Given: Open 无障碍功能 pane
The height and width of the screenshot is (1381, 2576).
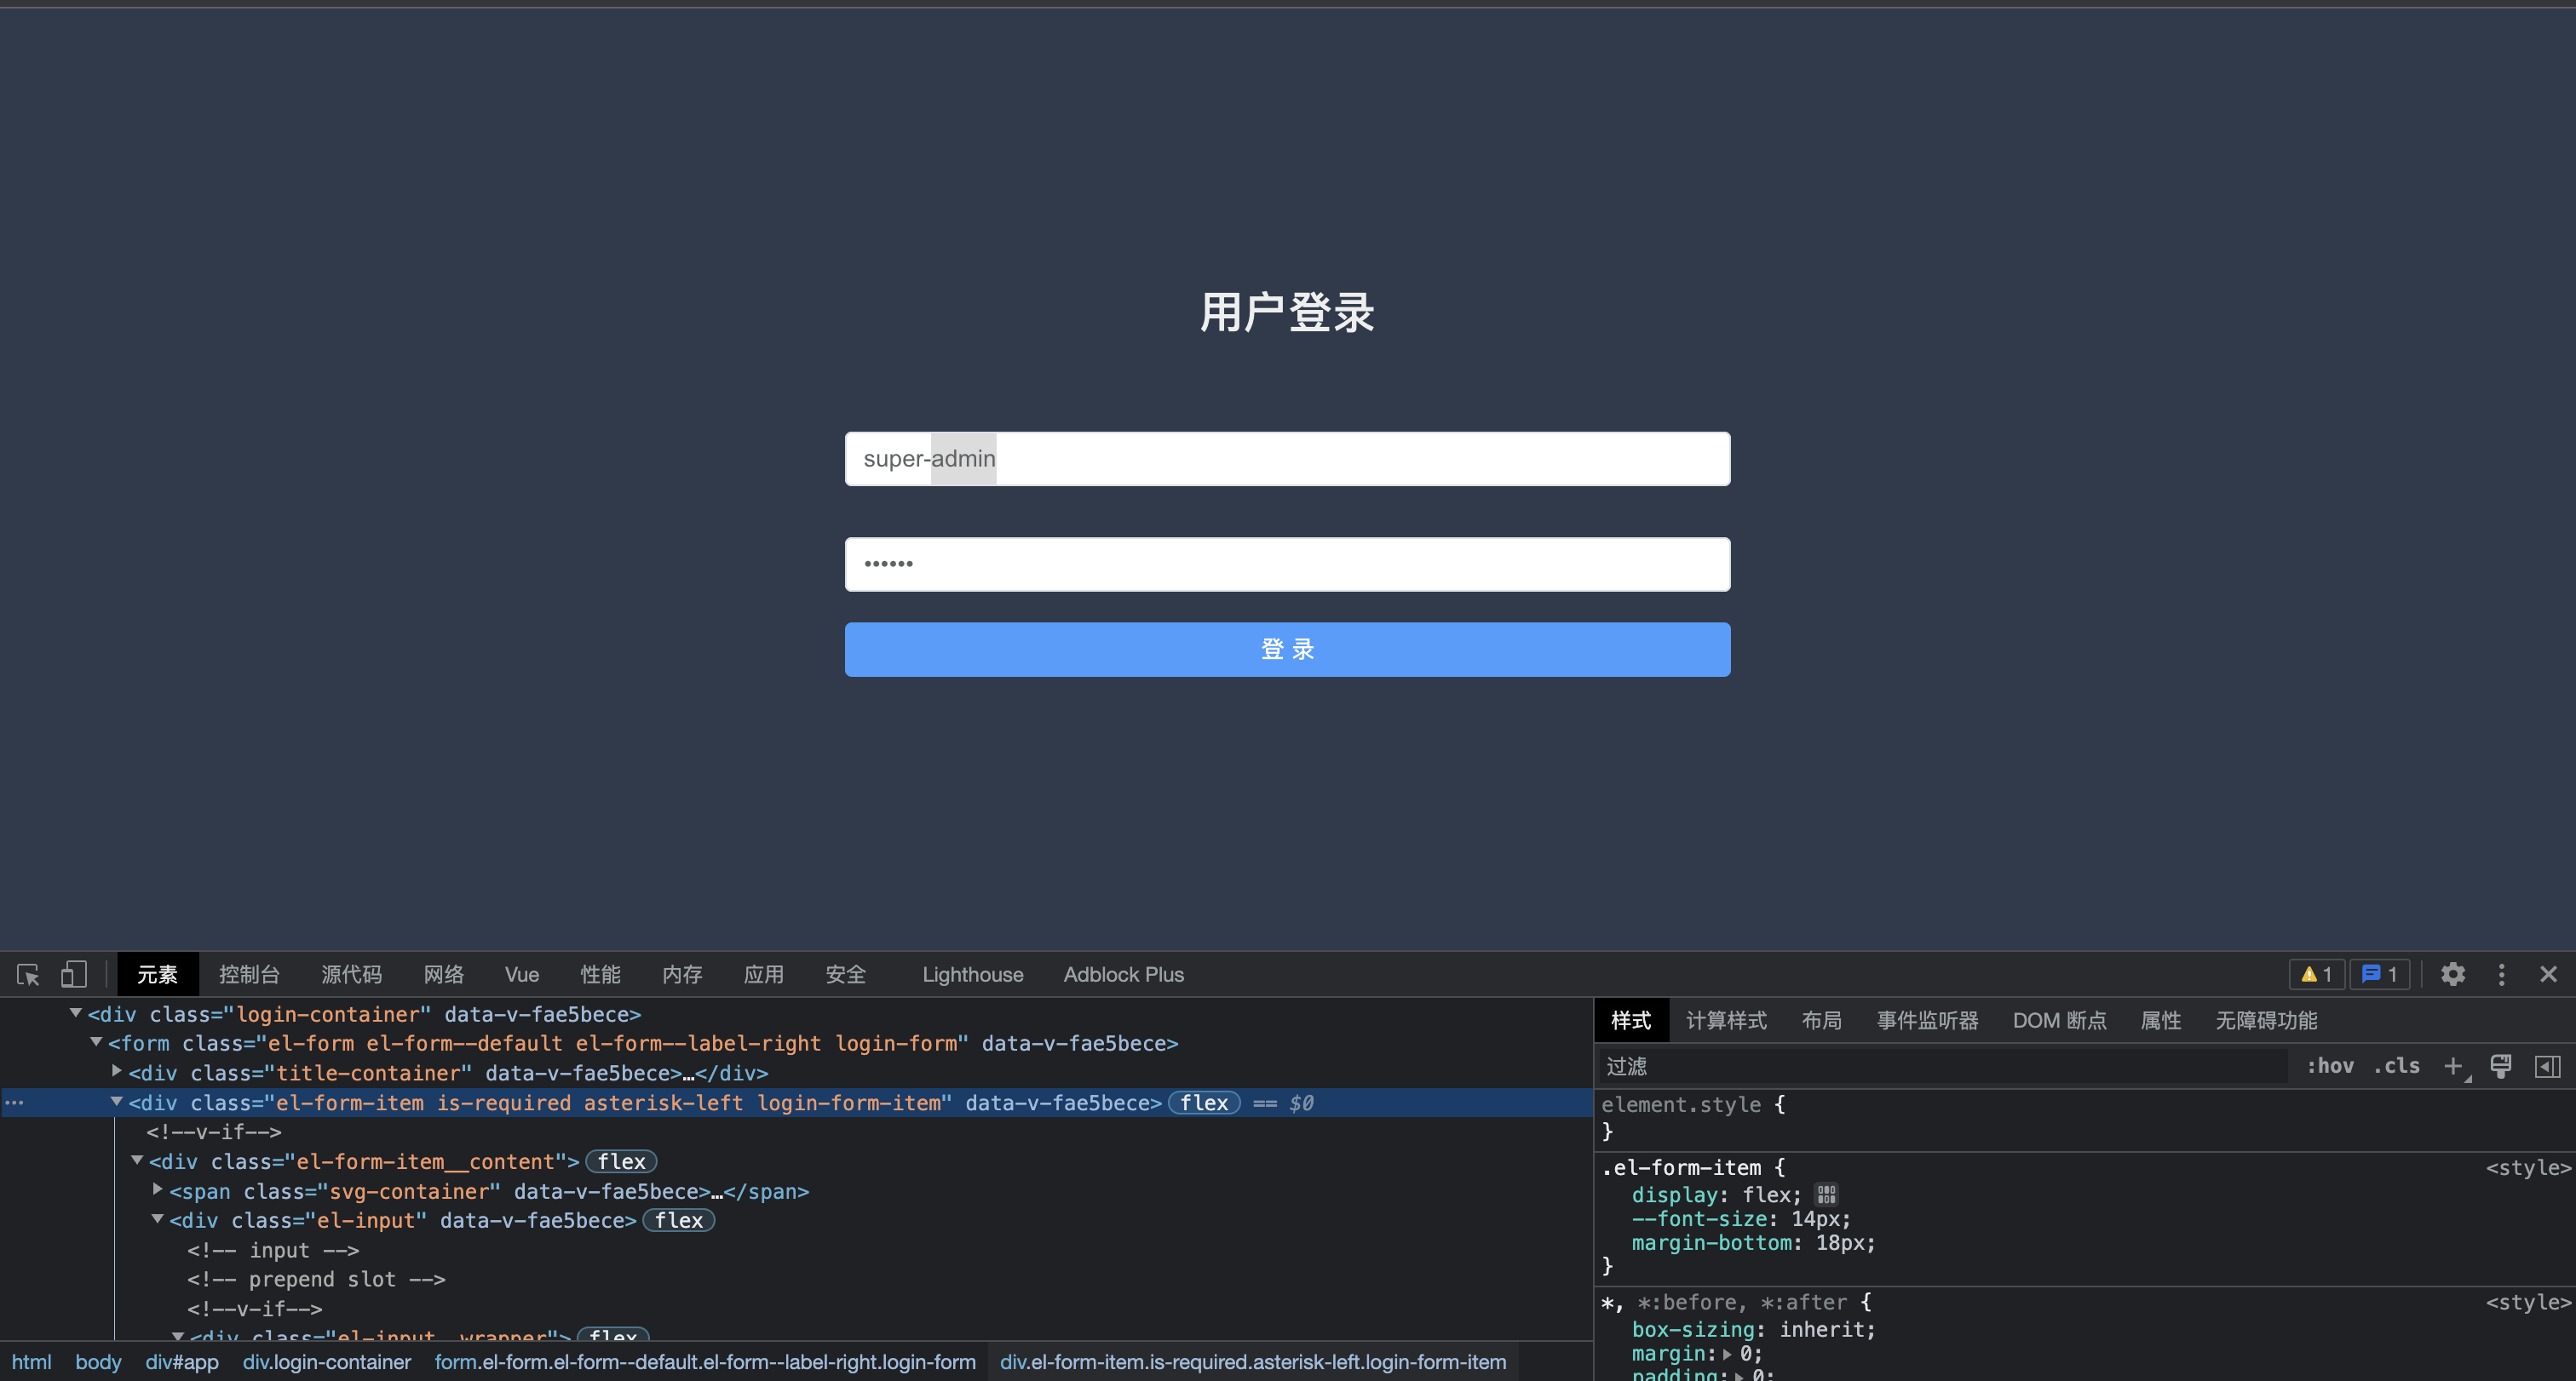Looking at the screenshot, I should tap(2266, 1020).
